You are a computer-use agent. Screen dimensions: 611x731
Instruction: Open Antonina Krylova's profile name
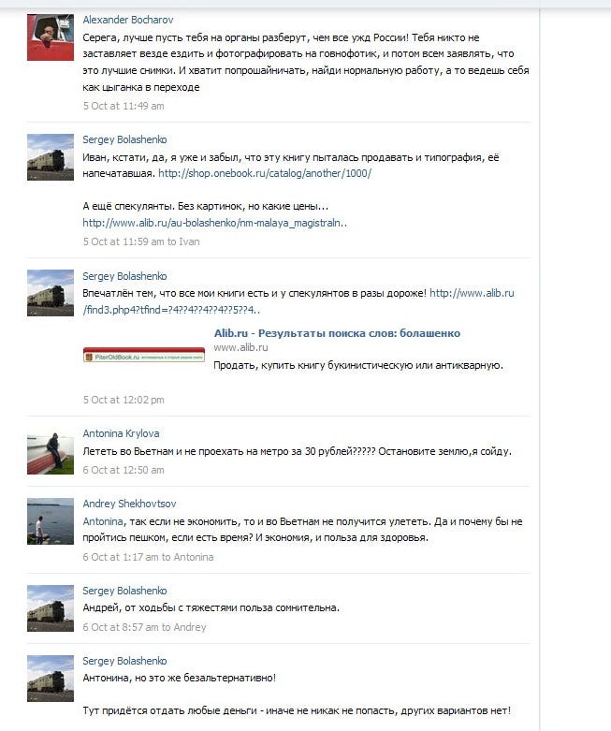coord(122,433)
